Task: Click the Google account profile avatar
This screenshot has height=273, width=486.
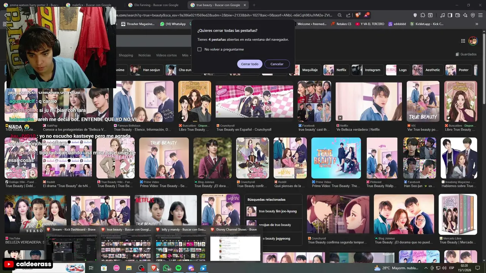Action: click(473, 41)
